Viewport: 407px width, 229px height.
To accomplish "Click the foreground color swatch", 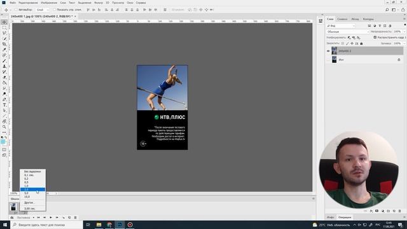I will click(3, 142).
